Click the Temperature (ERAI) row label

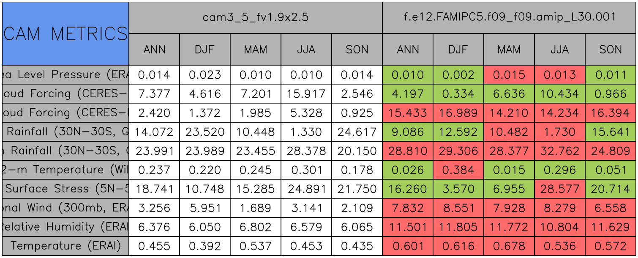coord(65,246)
